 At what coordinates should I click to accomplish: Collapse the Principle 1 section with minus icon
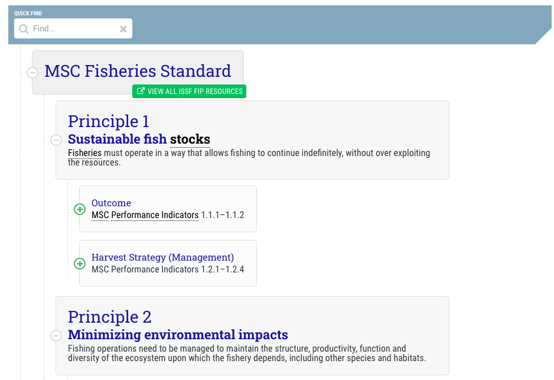tap(56, 140)
